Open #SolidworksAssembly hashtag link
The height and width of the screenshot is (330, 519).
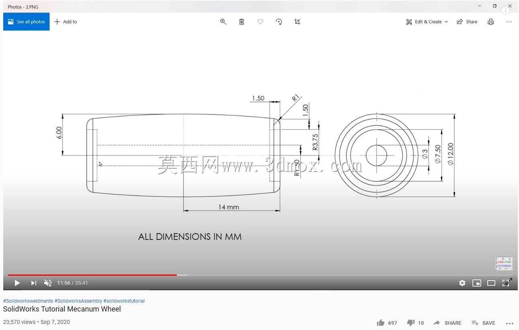click(78, 301)
